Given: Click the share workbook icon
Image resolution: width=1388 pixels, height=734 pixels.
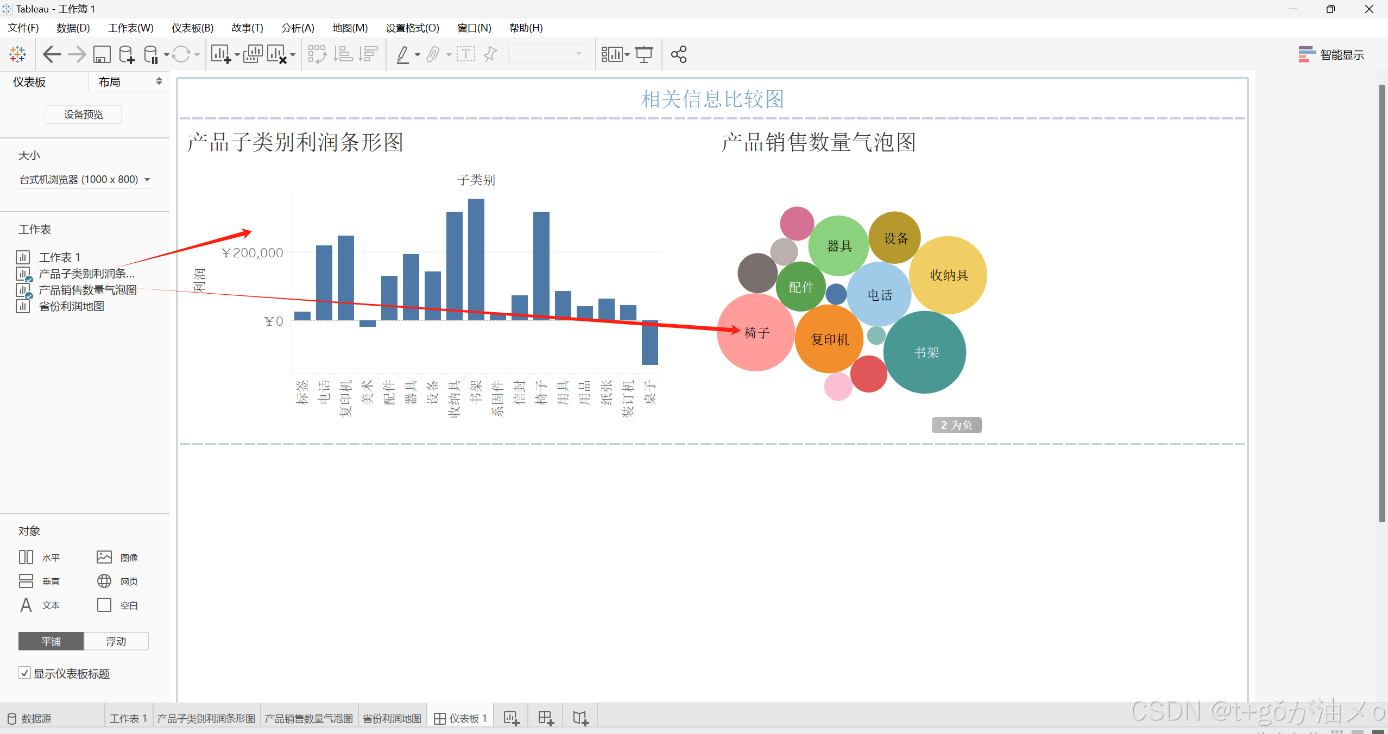Looking at the screenshot, I should (679, 54).
